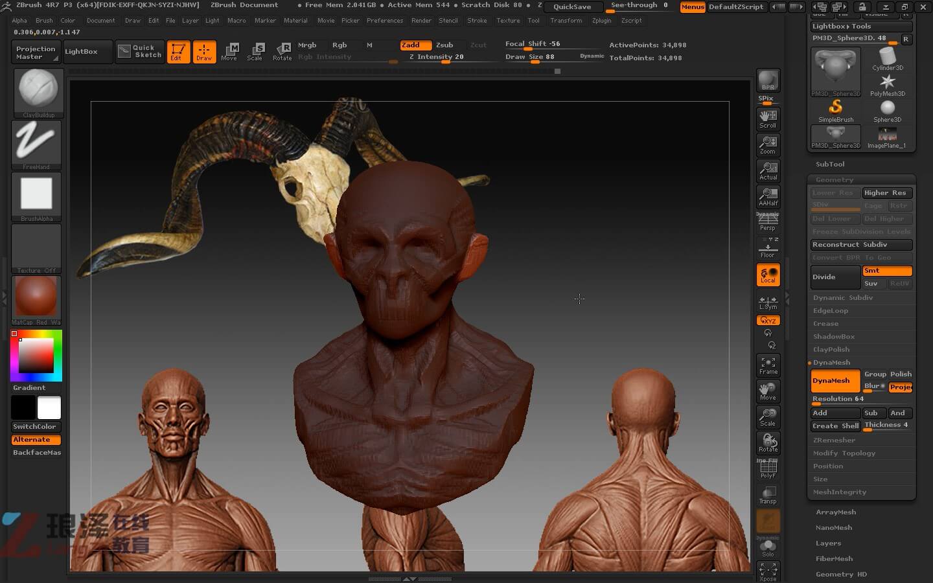The image size is (933, 583).
Task: Click the Frame view icon
Action: click(768, 365)
